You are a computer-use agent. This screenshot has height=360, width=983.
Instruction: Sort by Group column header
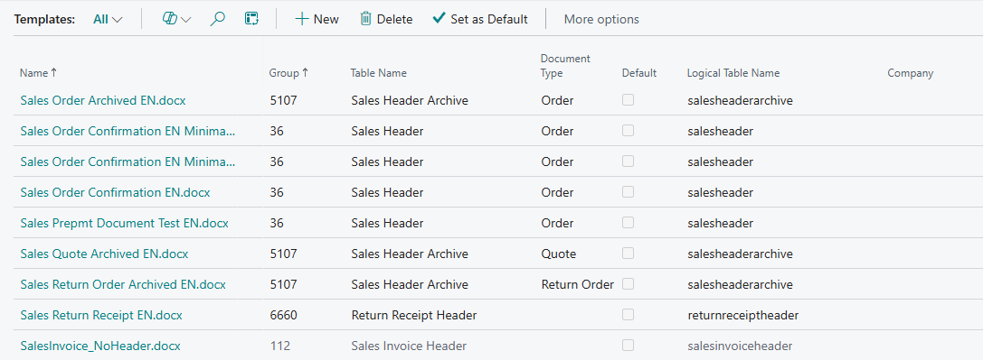[289, 73]
